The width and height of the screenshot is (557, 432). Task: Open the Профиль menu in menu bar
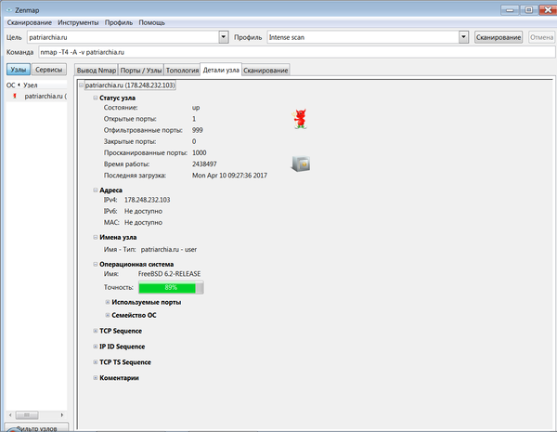click(119, 22)
